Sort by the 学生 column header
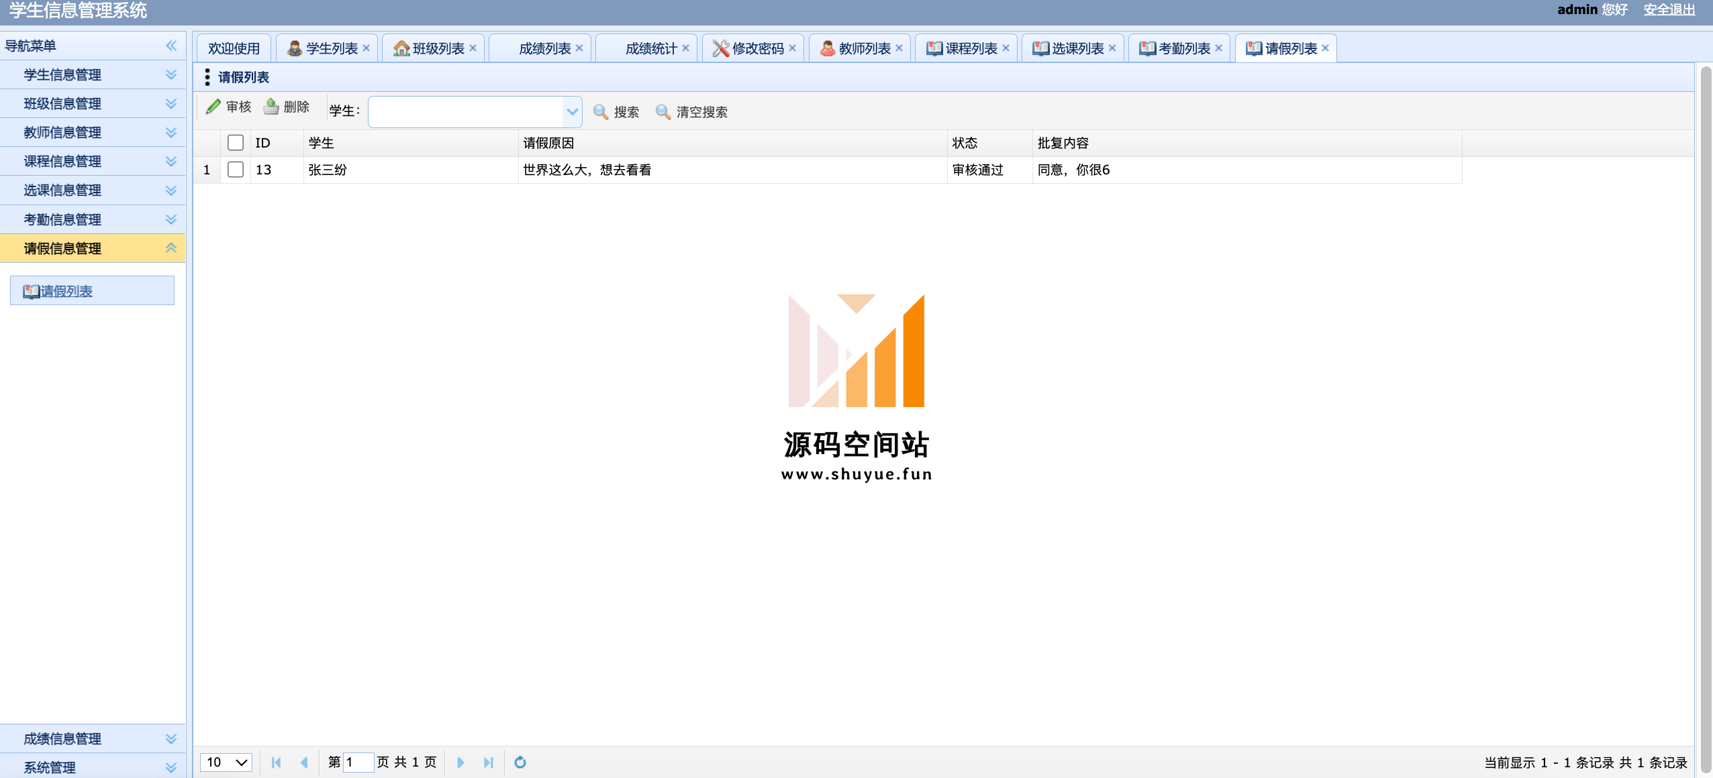1713x778 pixels. pyautogui.click(x=411, y=143)
